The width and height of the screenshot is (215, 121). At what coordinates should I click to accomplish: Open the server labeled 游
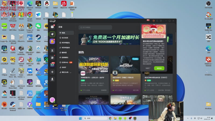[x=52, y=58]
